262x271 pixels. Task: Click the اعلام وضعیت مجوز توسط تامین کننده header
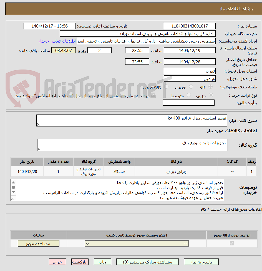[x=137, y=235]
